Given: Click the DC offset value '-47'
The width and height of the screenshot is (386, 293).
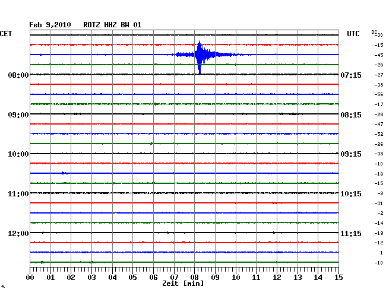Looking at the screenshot, I should 379,124.
